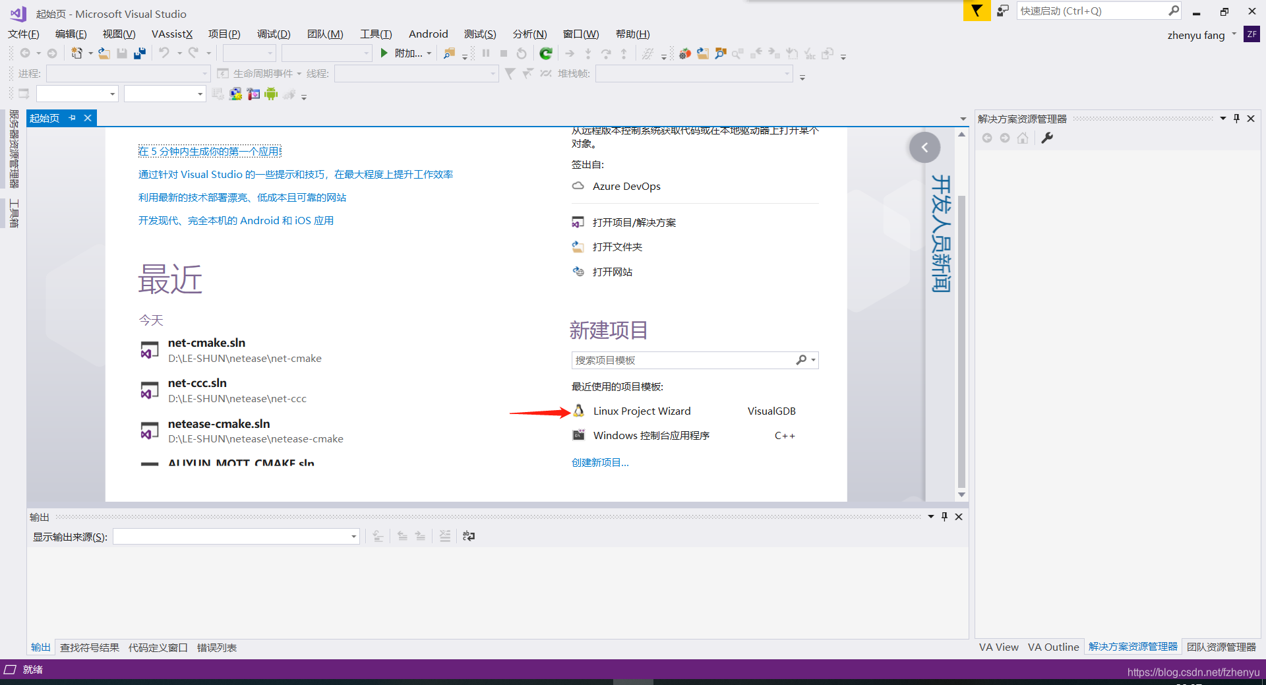Expand the zhenyu fang account dropdown
This screenshot has width=1266, height=685.
1234,34
